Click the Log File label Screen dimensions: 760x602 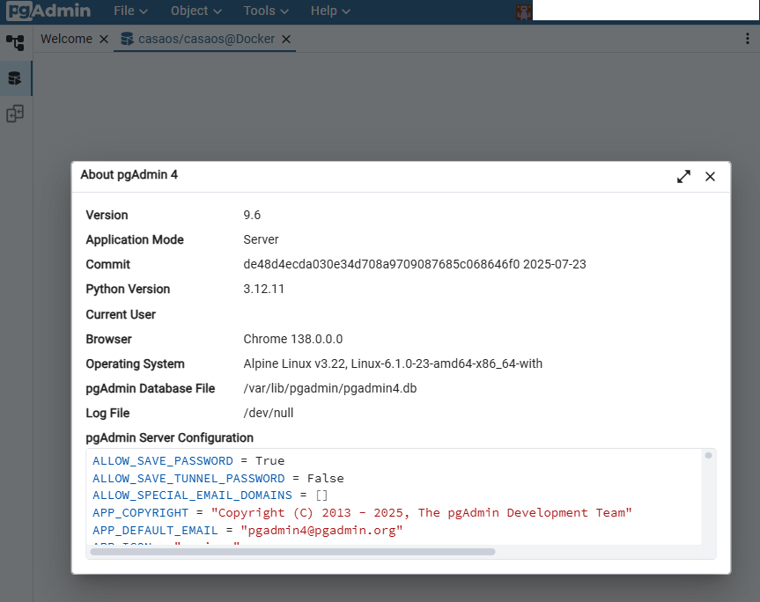[107, 413]
